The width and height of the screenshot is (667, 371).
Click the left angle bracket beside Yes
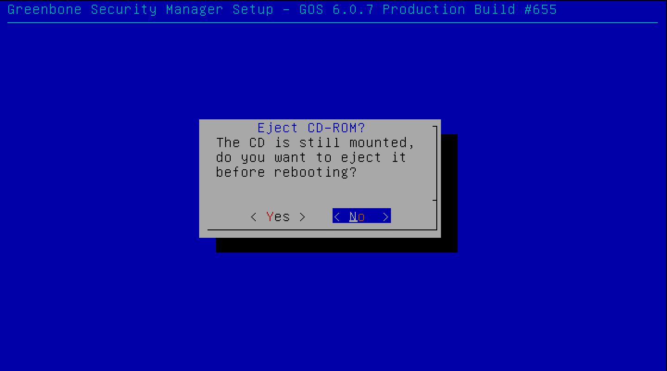click(x=253, y=217)
